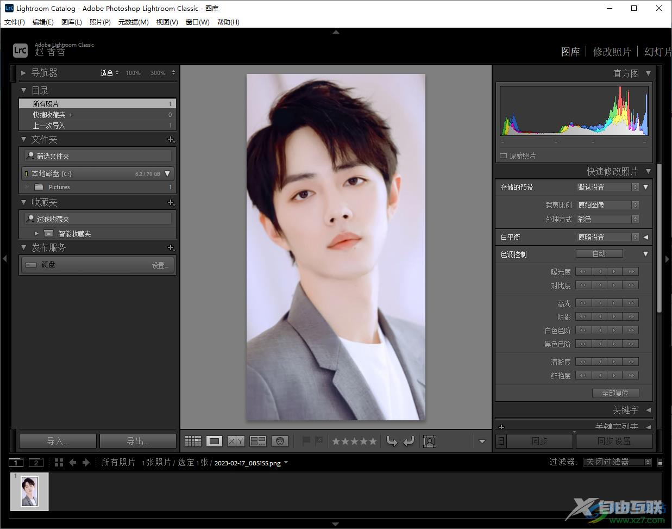Image resolution: width=672 pixels, height=529 pixels.
Task: Flag photo as rejected
Action: click(319, 441)
